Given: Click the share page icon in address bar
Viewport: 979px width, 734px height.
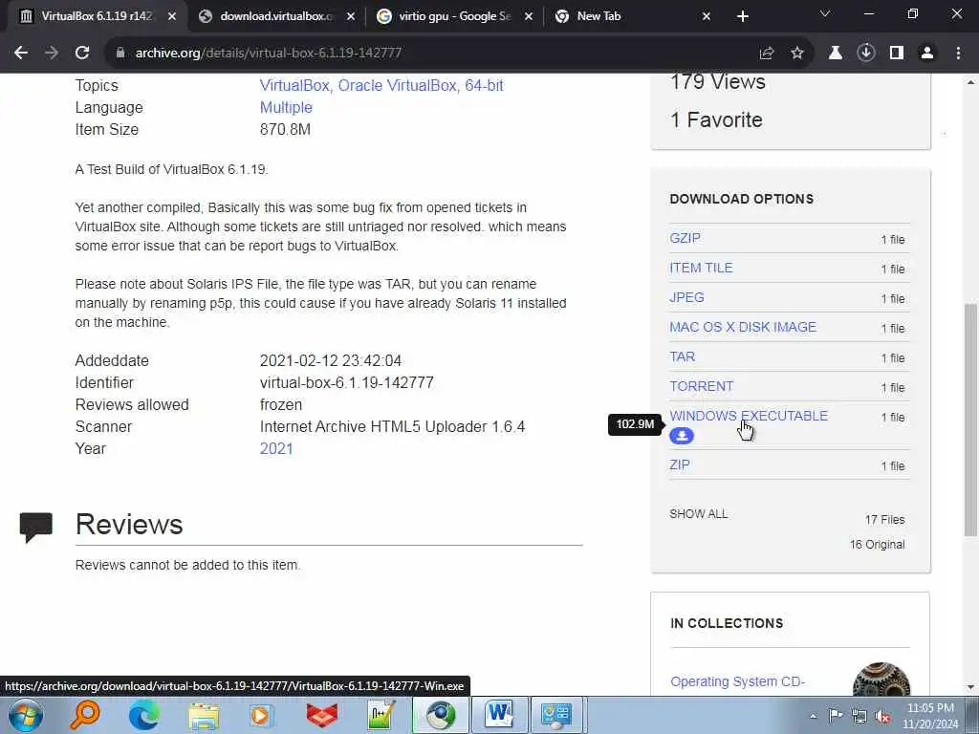Looking at the screenshot, I should [767, 54].
